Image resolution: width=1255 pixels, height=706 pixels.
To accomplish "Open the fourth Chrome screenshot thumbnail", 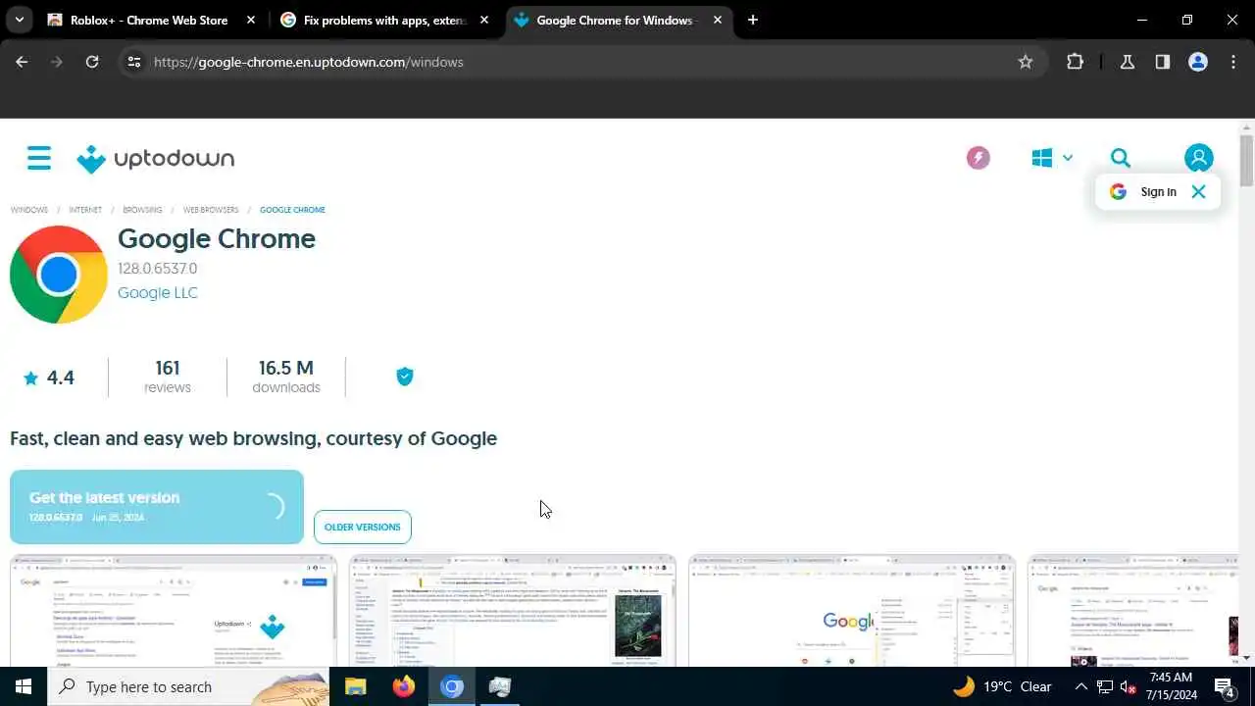I will pos(1133,611).
